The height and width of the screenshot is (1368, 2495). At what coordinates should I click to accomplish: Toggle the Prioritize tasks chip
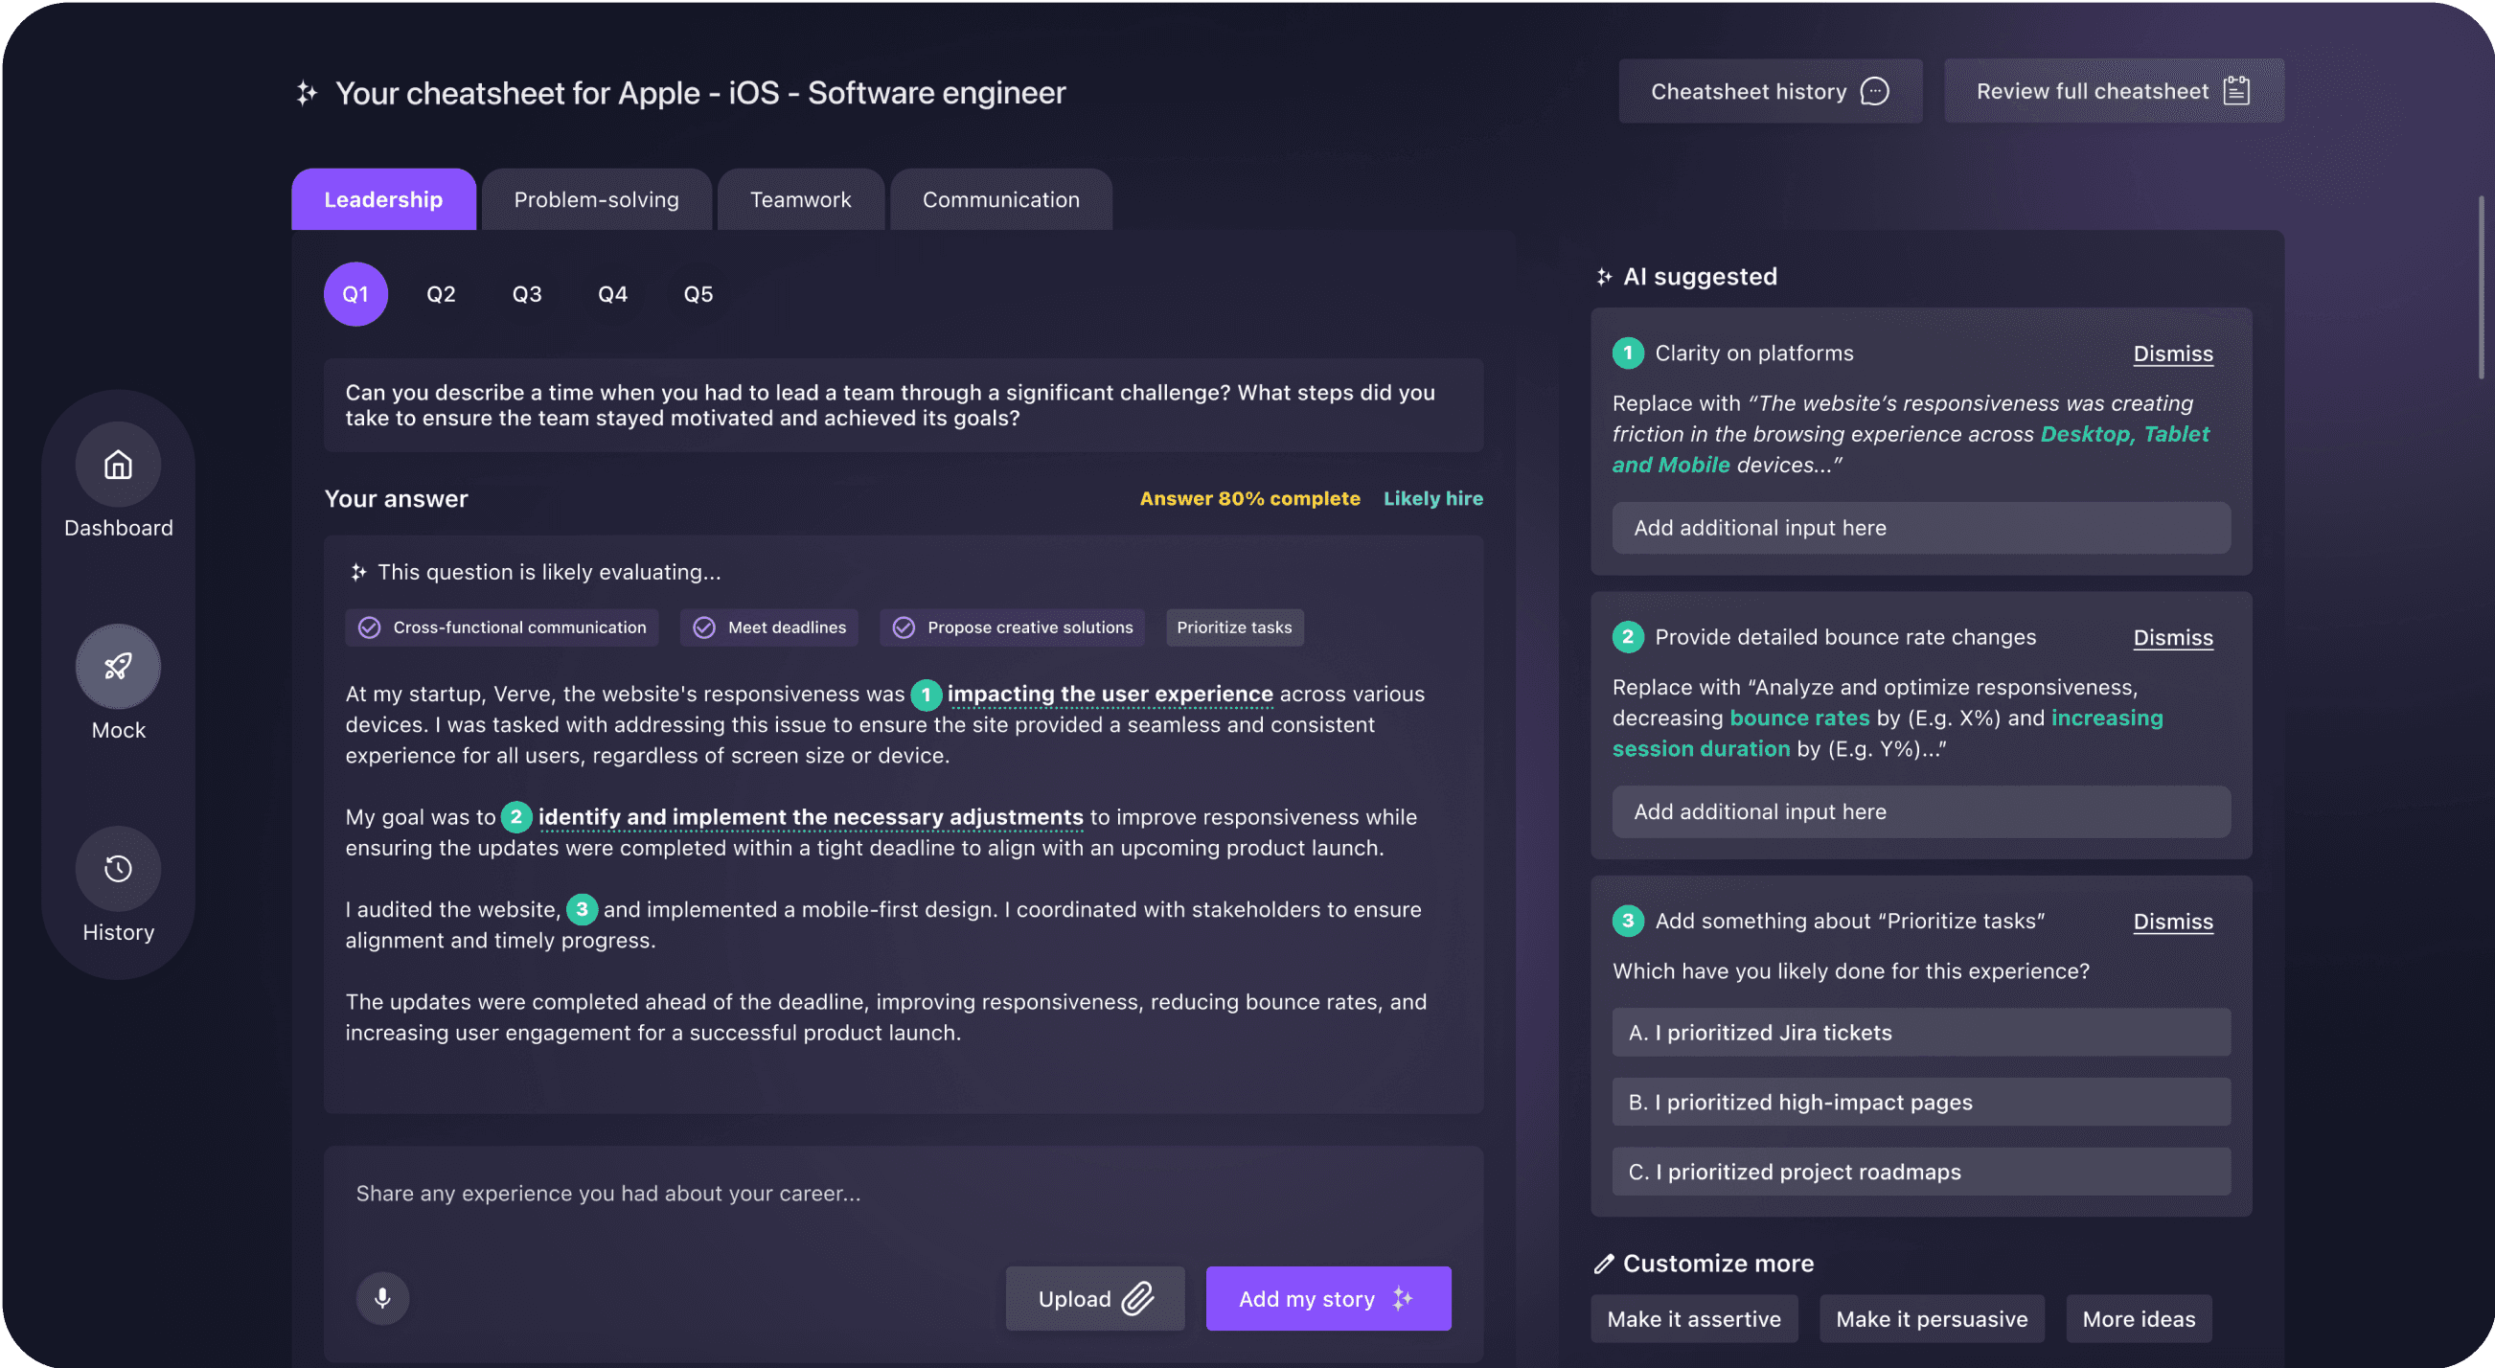[1234, 627]
